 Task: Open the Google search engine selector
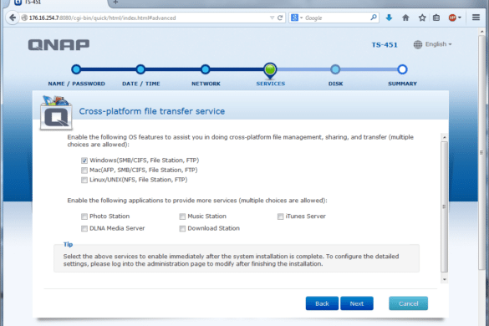[297, 18]
